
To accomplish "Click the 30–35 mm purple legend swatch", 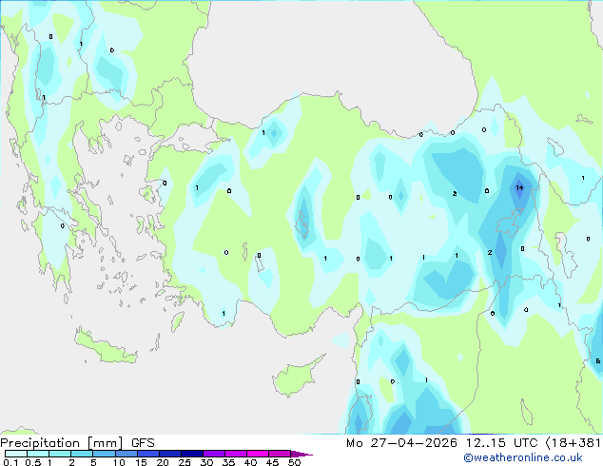I will [x=213, y=454].
